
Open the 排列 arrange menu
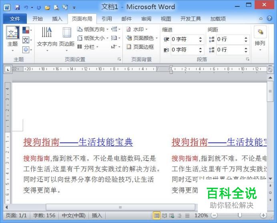pyautogui.click(x=260, y=39)
